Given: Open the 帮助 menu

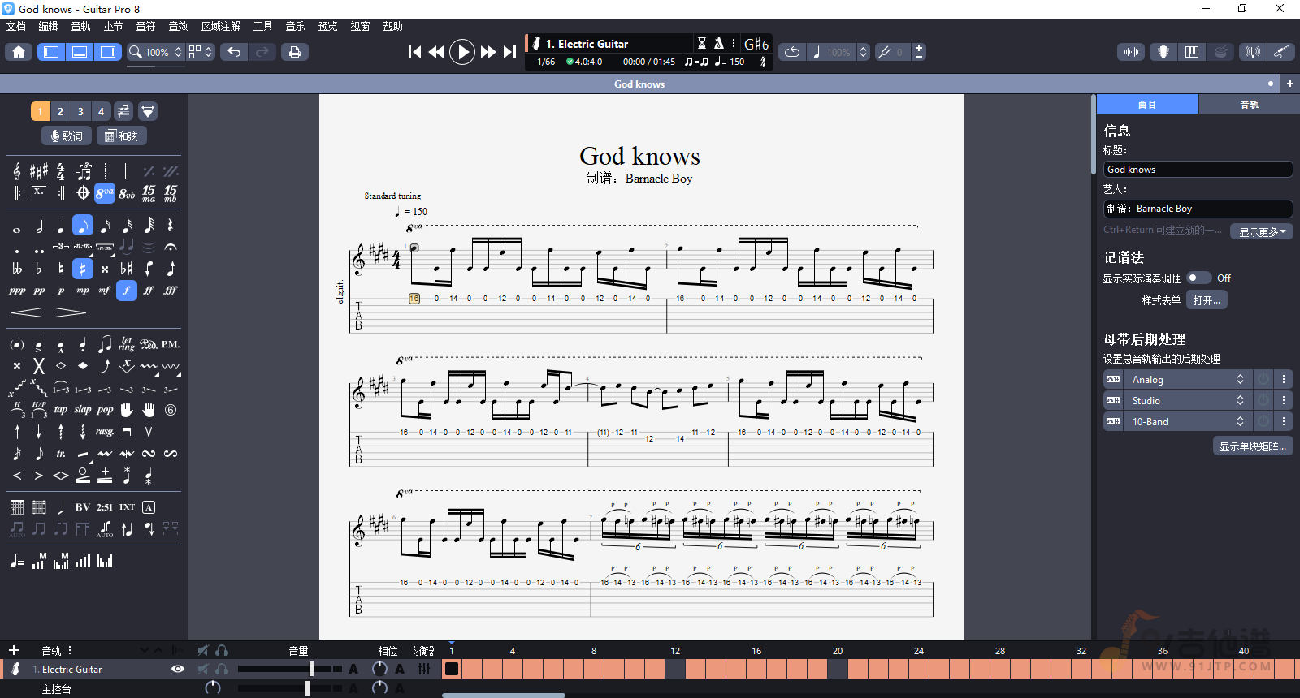Looking at the screenshot, I should 392,26.
